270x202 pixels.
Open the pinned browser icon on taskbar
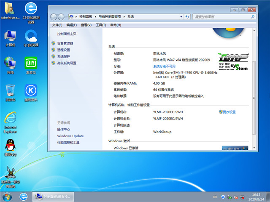24,197
